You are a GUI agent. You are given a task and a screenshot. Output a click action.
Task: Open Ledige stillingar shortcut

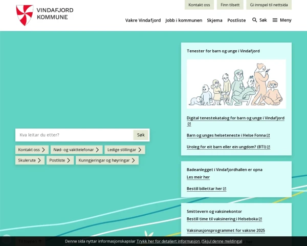click(x=125, y=150)
